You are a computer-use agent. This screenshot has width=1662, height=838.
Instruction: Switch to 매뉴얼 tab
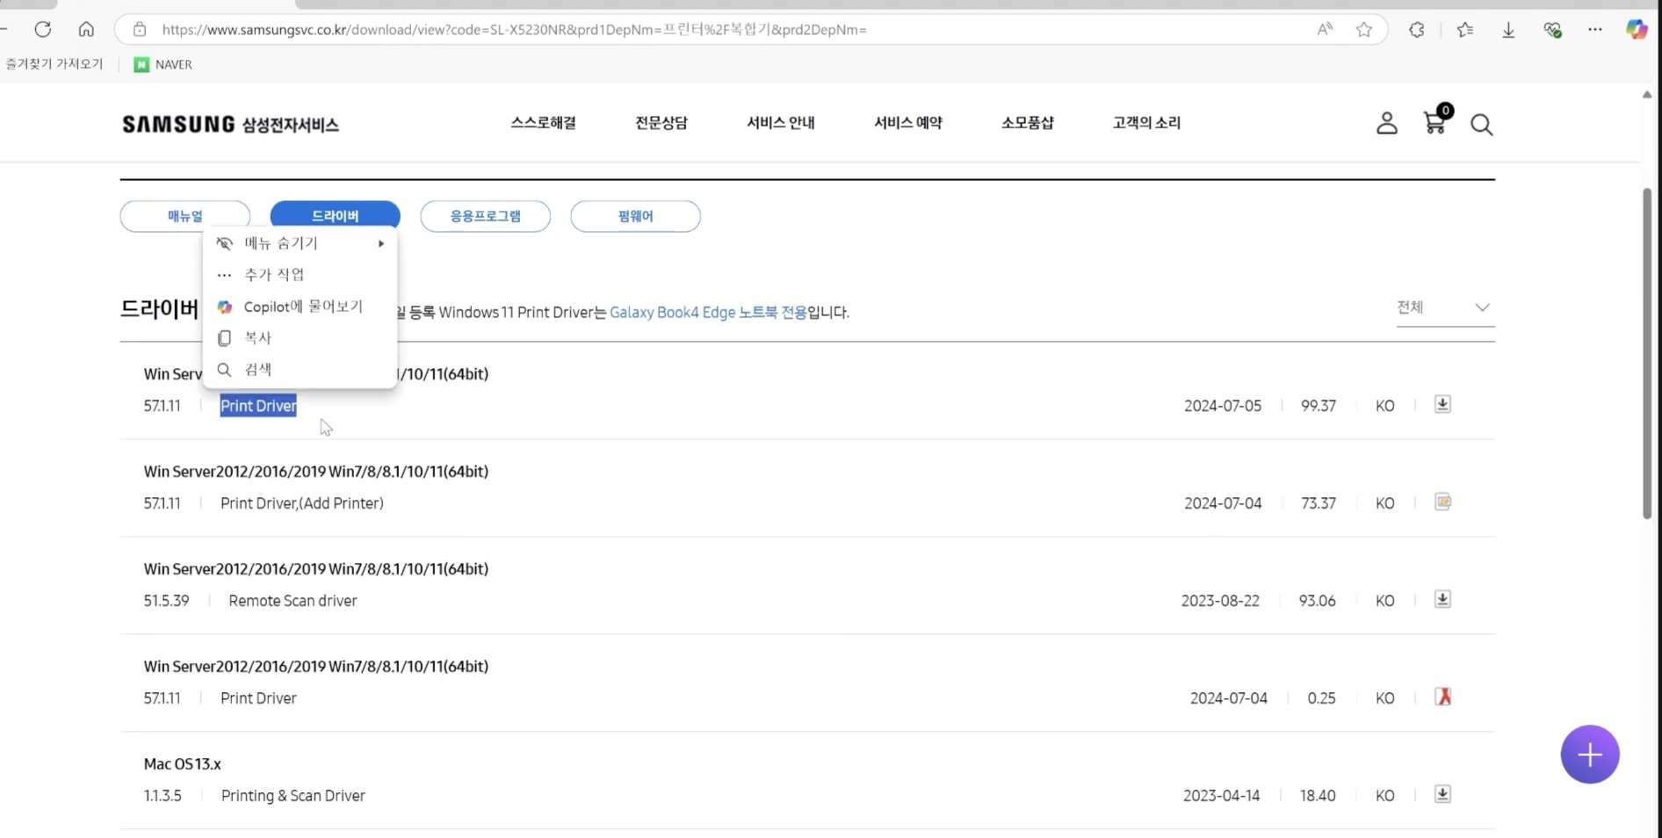click(x=185, y=215)
